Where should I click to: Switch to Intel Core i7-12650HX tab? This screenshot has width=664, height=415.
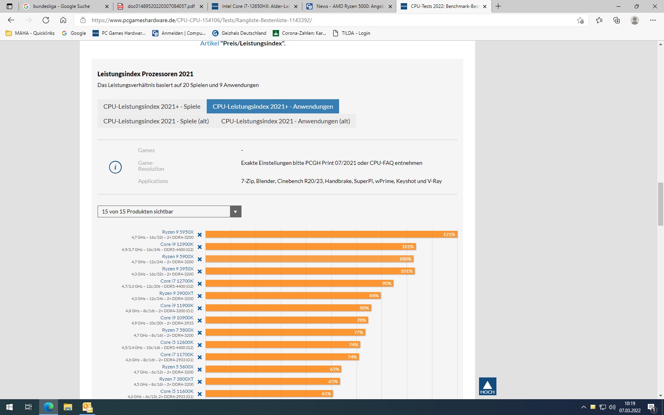tap(255, 6)
